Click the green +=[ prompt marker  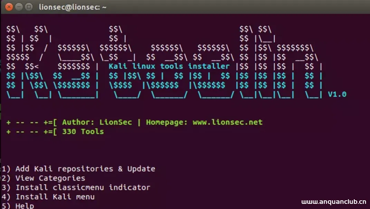49,122
